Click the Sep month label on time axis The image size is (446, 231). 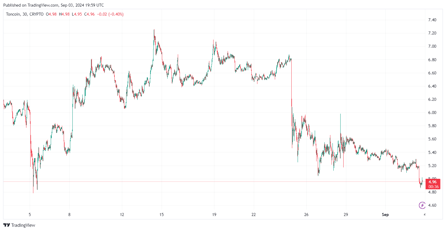point(385,214)
